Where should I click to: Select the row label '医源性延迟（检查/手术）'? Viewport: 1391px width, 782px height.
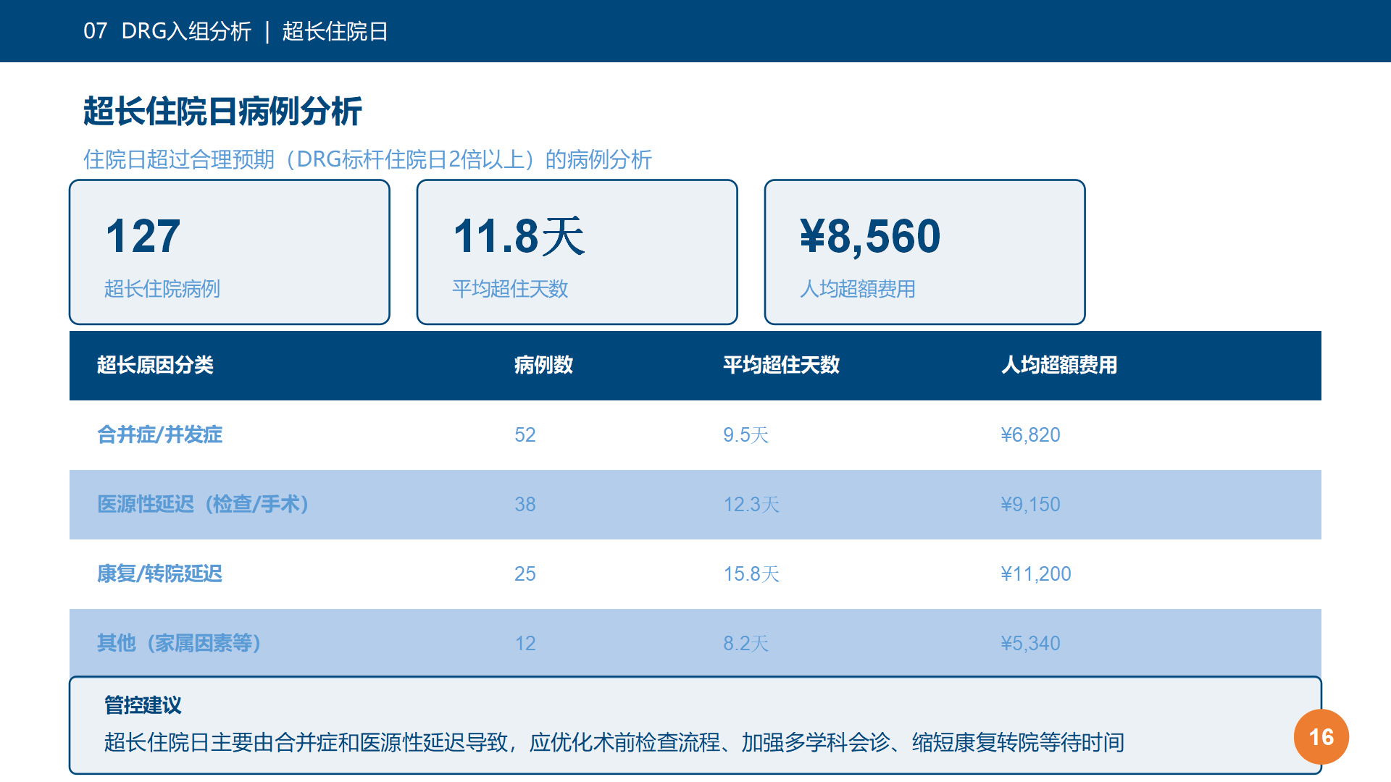click(204, 504)
